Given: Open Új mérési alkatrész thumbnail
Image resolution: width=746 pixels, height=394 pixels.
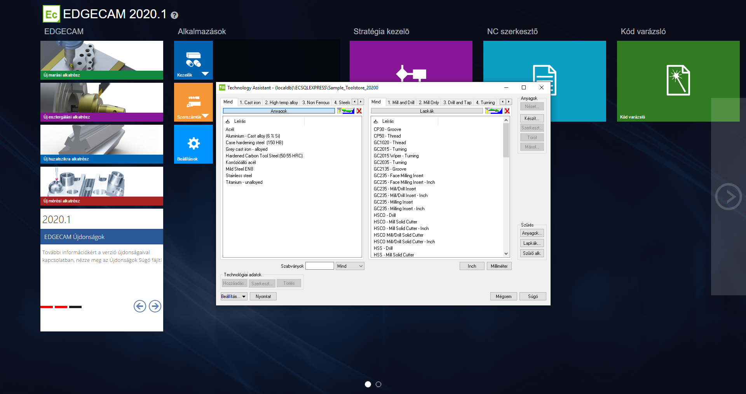Looking at the screenshot, I should pos(102,186).
